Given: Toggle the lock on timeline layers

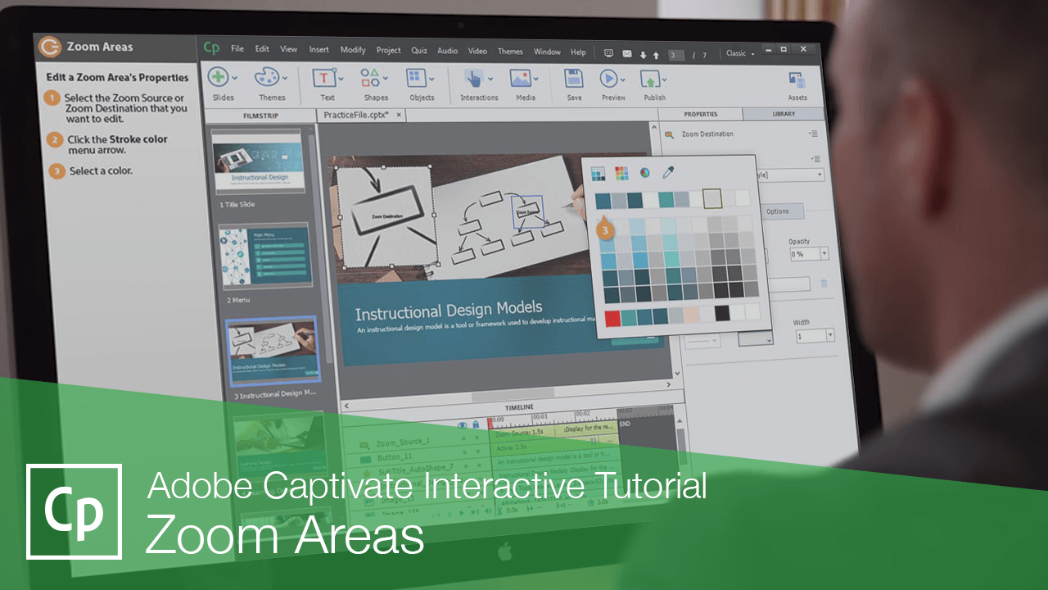Looking at the screenshot, I should coord(477,424).
